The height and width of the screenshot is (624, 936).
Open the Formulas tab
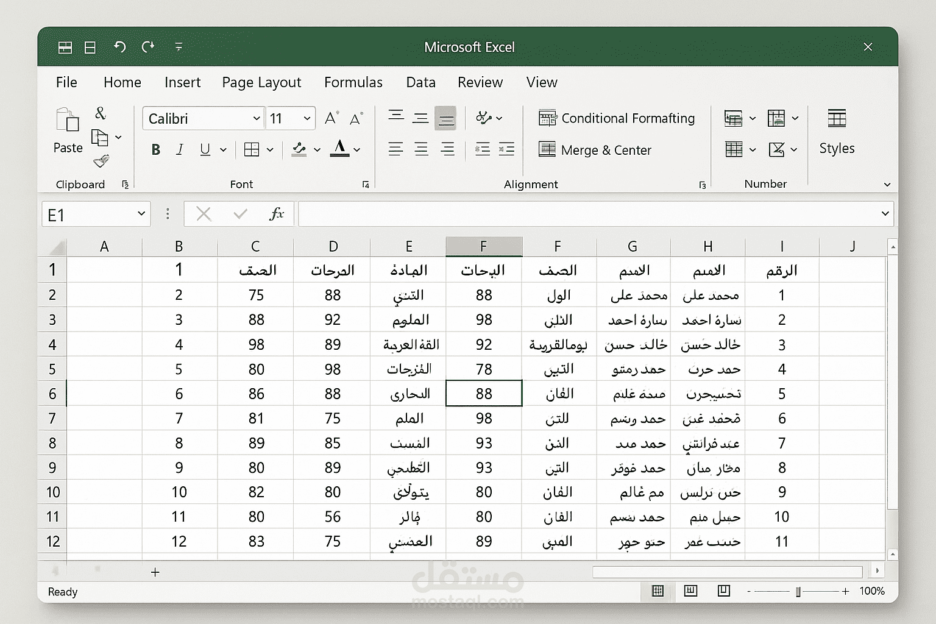[353, 82]
